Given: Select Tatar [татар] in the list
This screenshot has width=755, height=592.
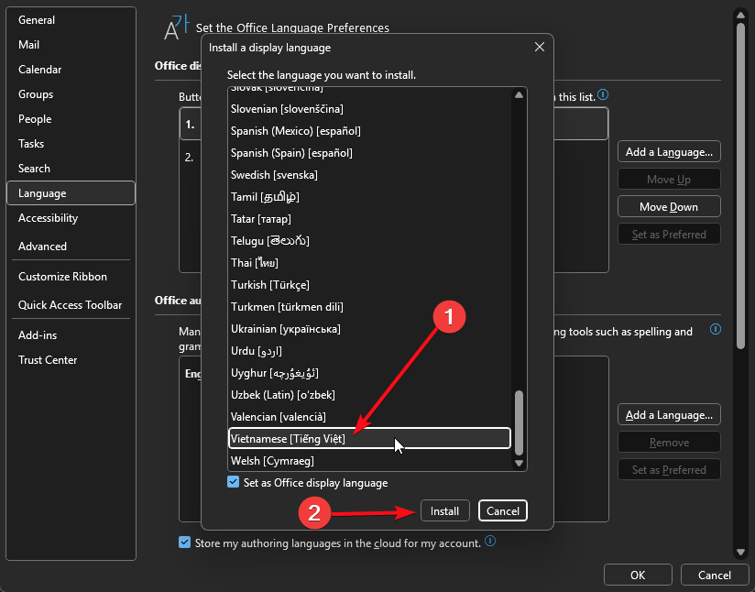Looking at the screenshot, I should click(369, 219).
